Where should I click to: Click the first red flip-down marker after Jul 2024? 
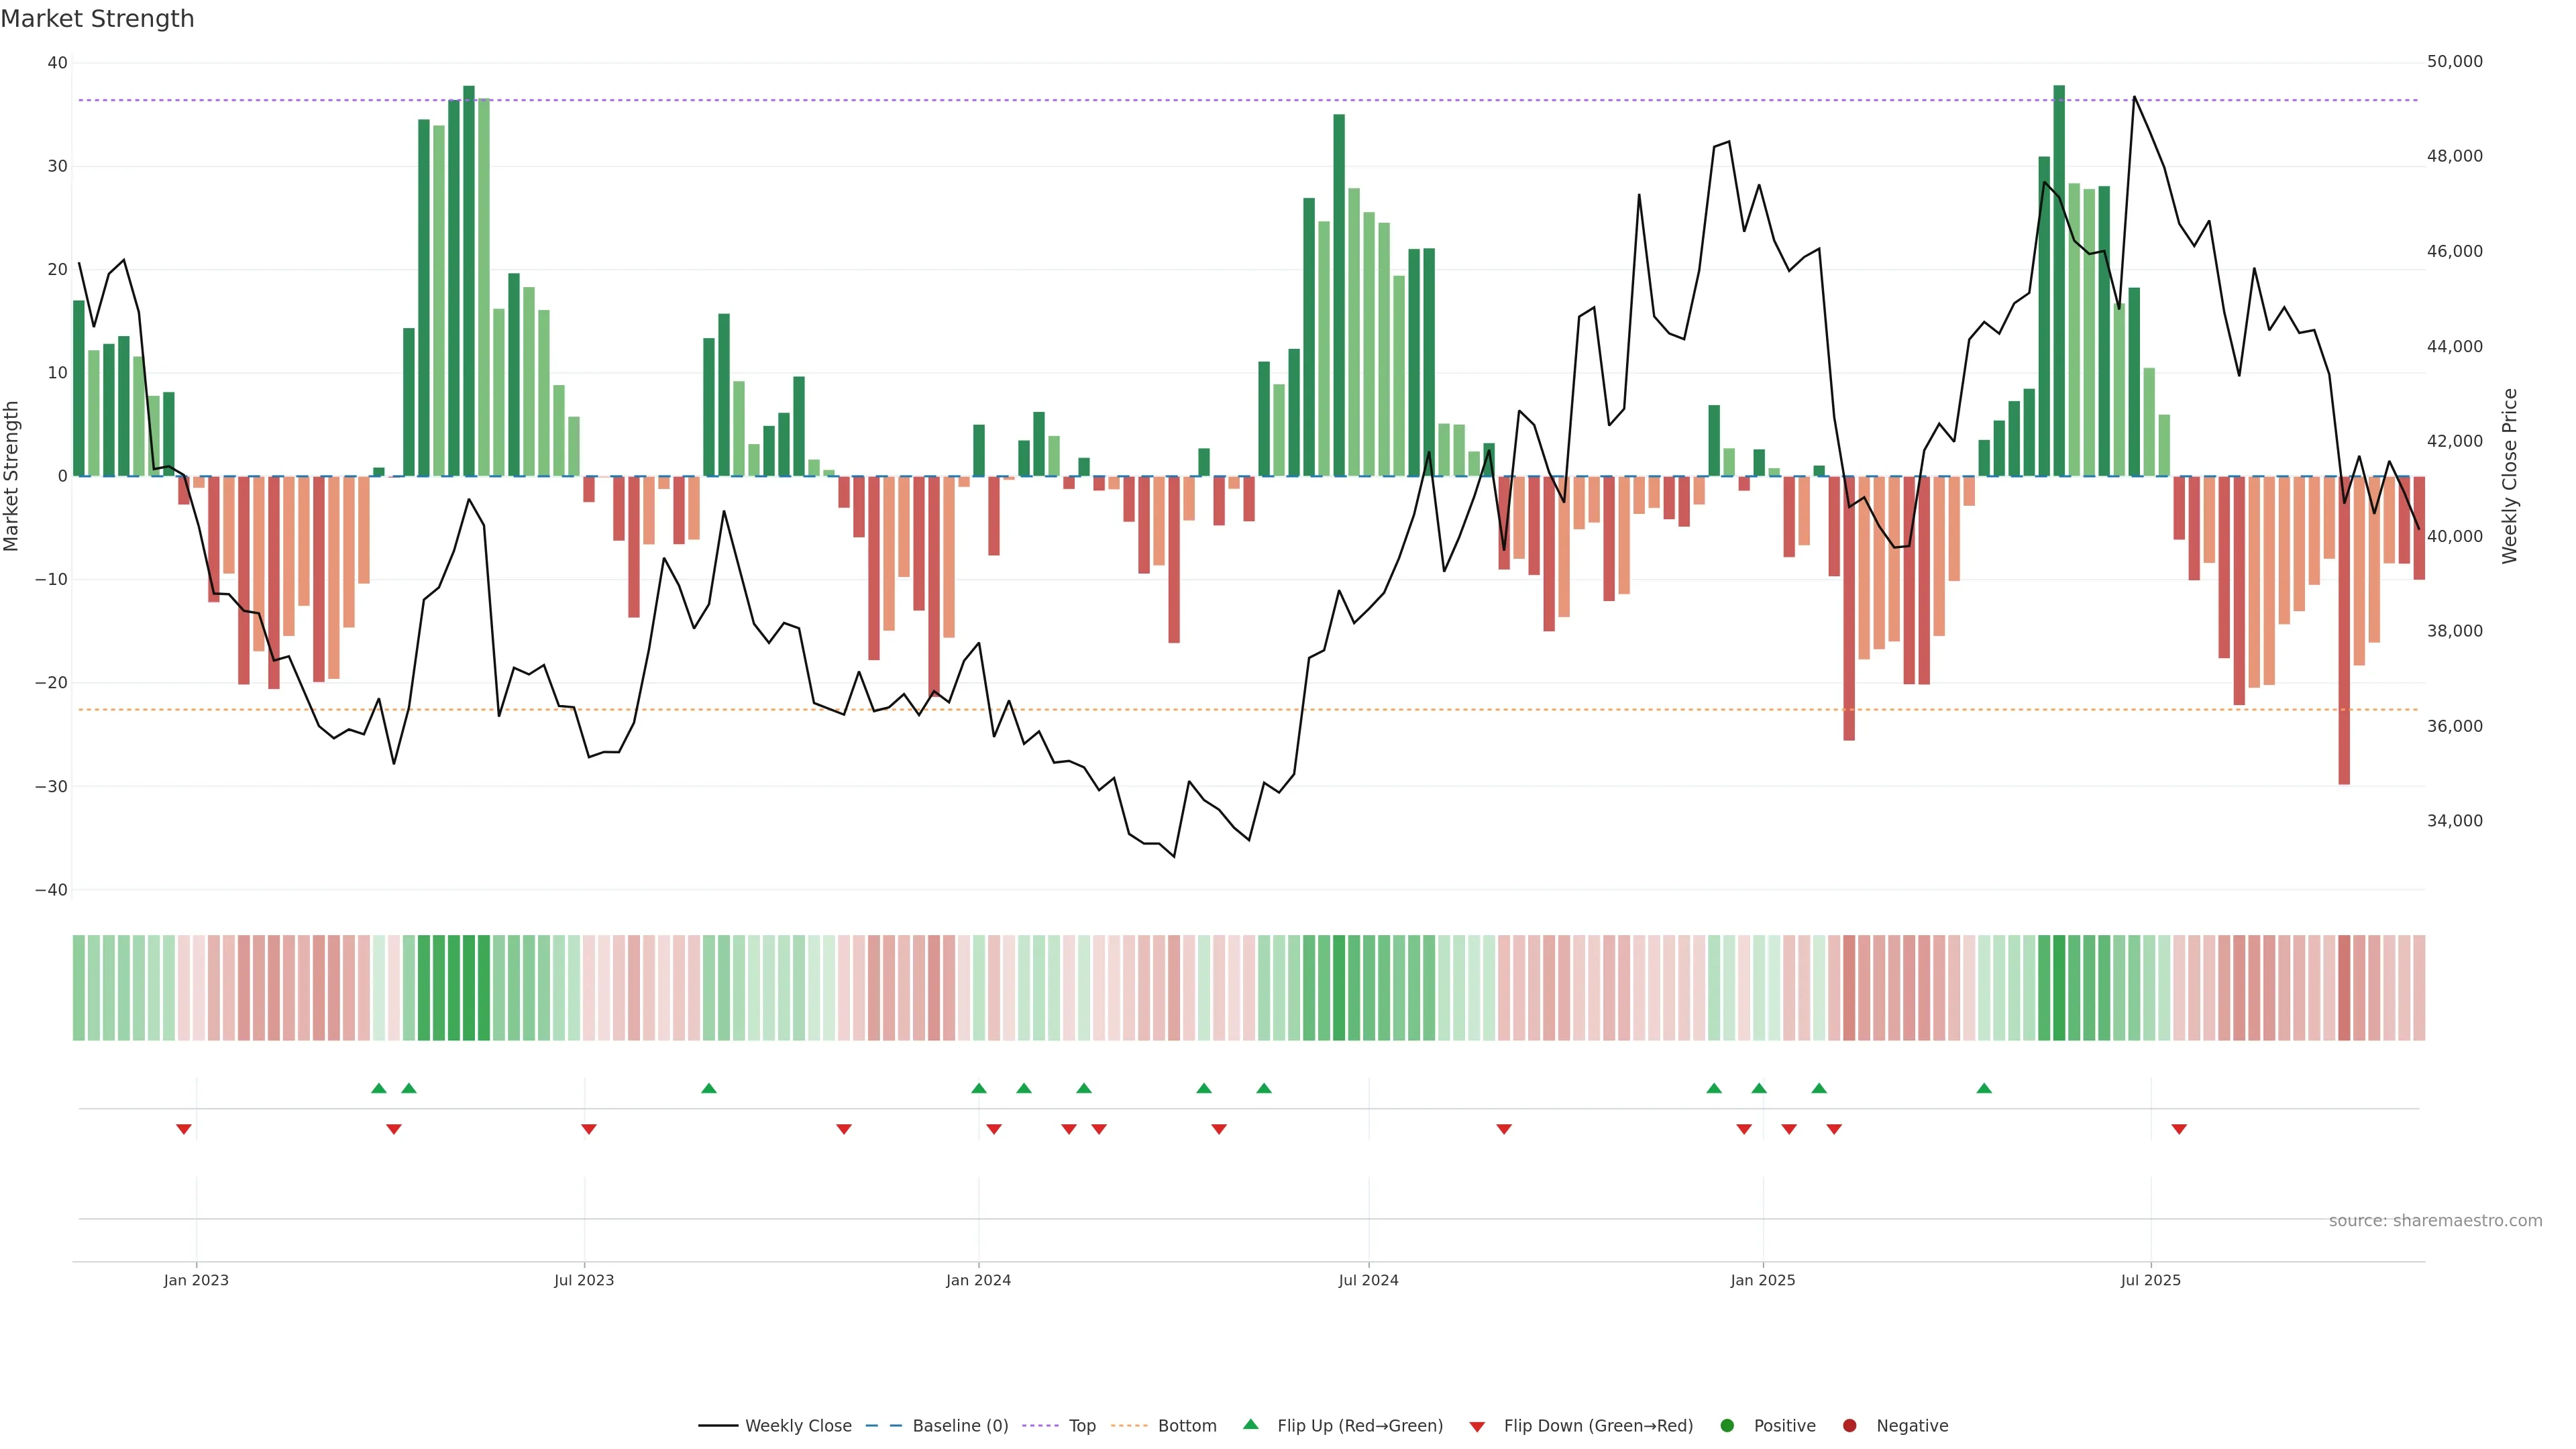(x=1504, y=1129)
